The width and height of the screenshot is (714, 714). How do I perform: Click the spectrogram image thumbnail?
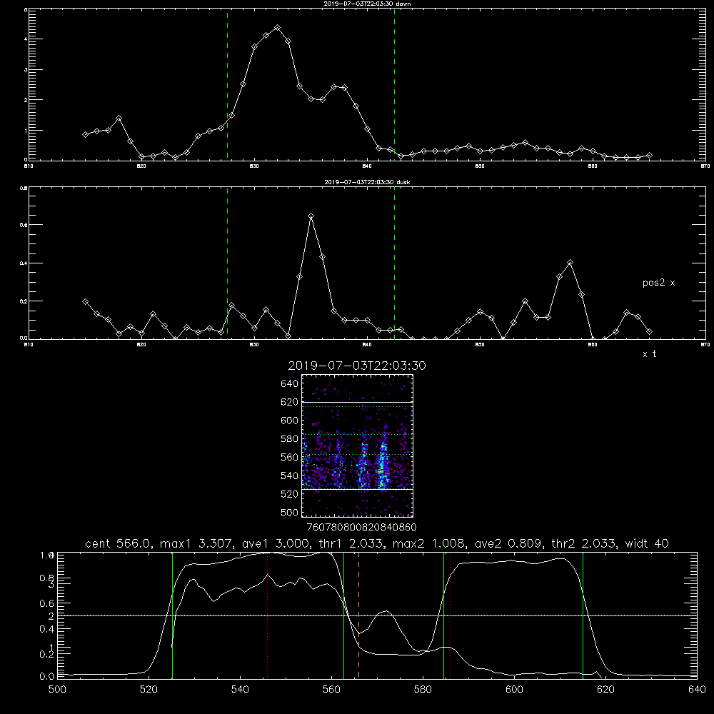click(x=358, y=446)
